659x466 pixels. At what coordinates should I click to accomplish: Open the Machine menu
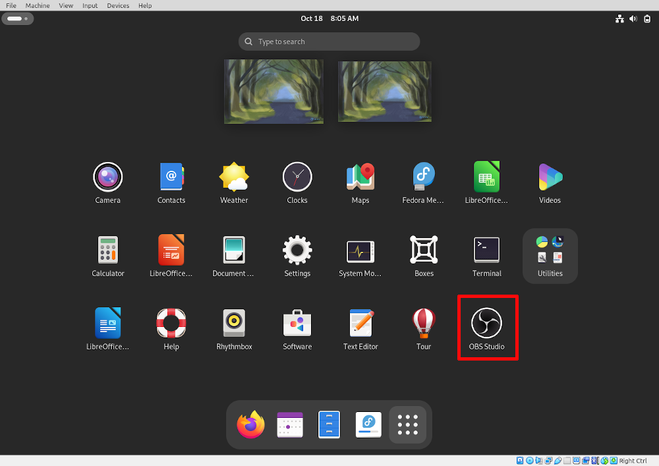[x=37, y=5]
